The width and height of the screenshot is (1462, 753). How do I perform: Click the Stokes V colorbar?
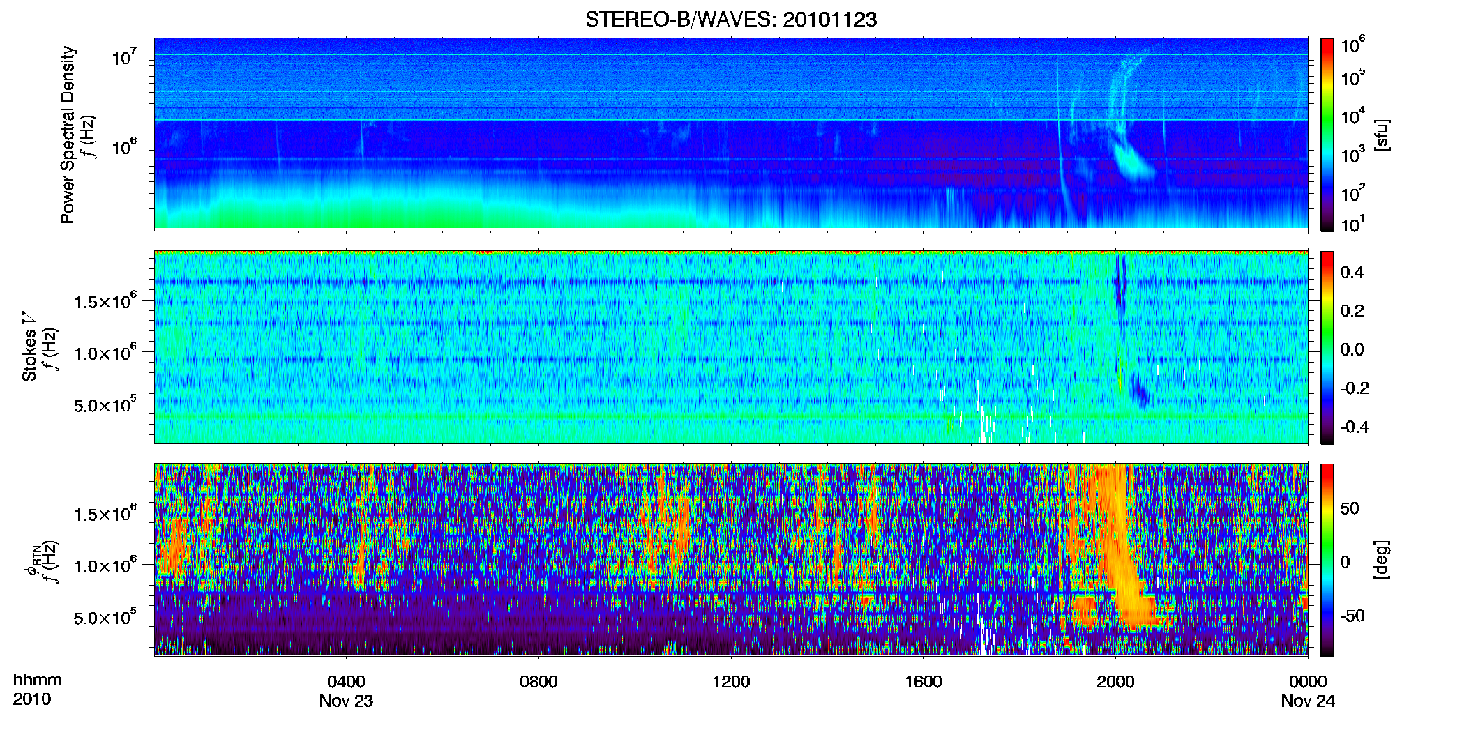coord(1327,347)
